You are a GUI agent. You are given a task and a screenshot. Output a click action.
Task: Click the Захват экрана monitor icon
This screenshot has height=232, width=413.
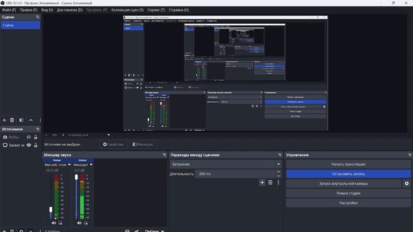(5, 145)
